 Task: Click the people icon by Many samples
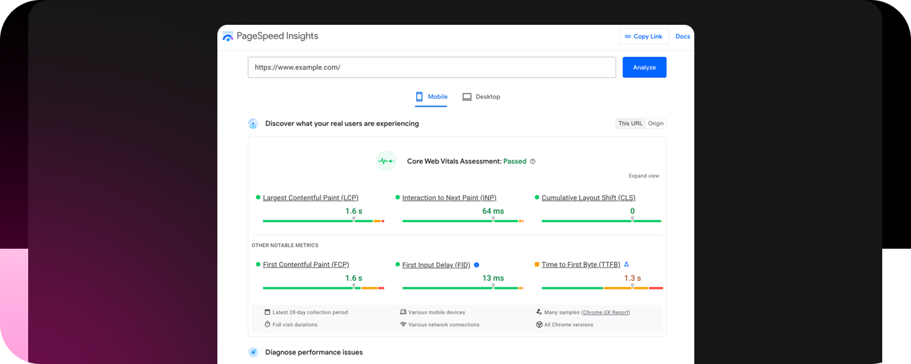click(539, 312)
